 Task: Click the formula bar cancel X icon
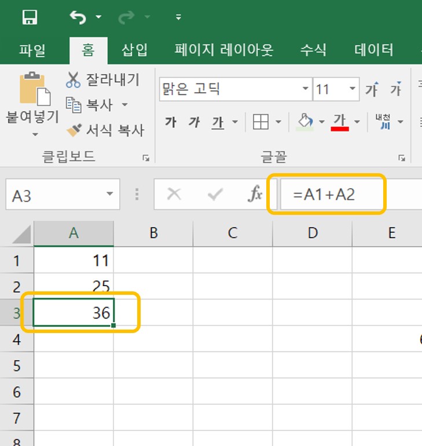174,195
